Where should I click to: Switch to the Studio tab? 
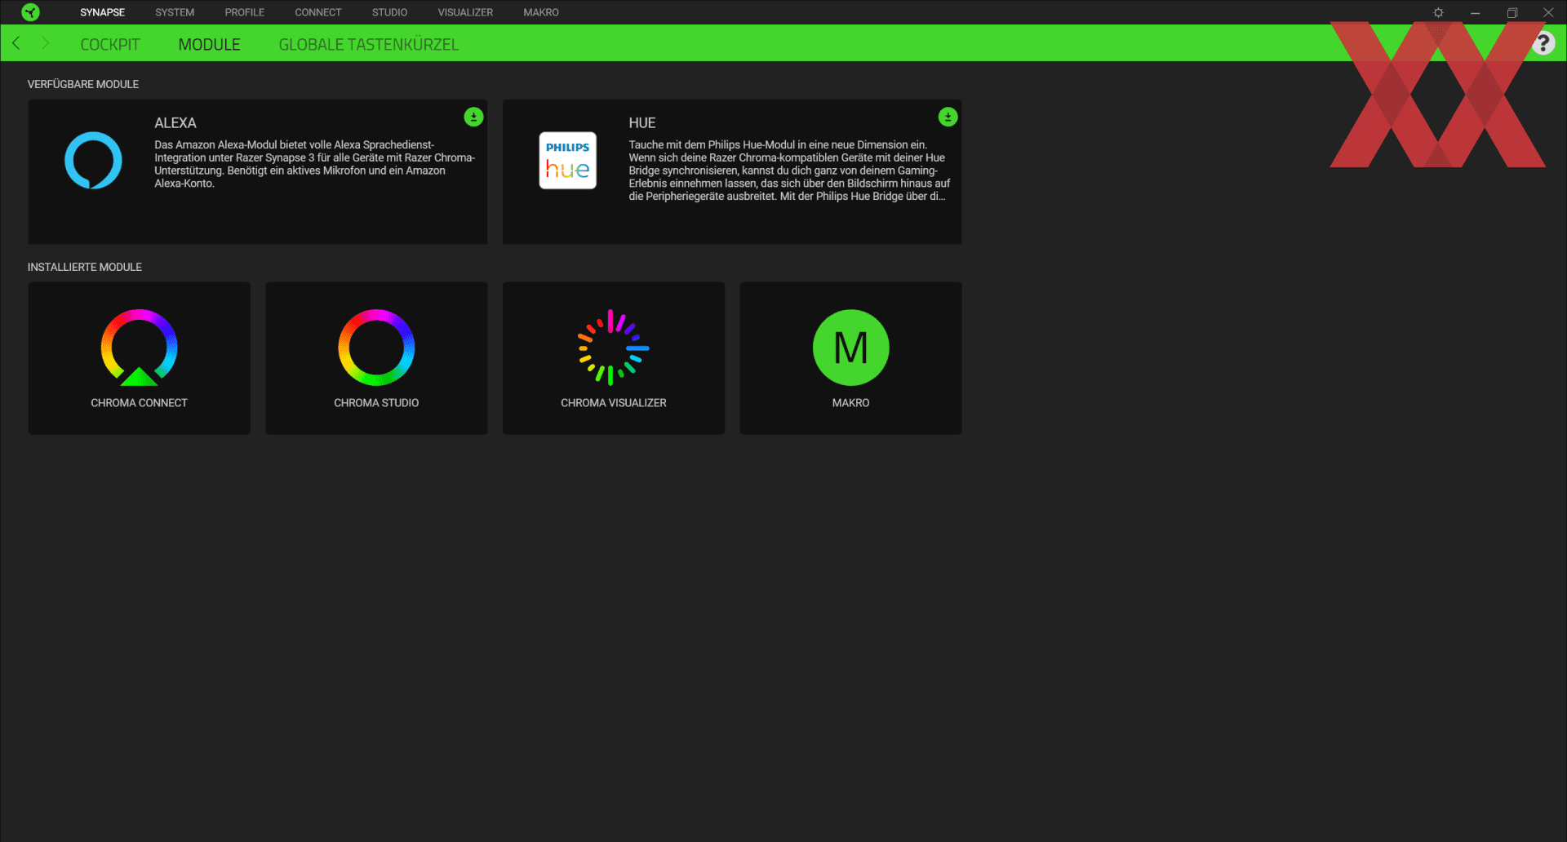coord(389,12)
